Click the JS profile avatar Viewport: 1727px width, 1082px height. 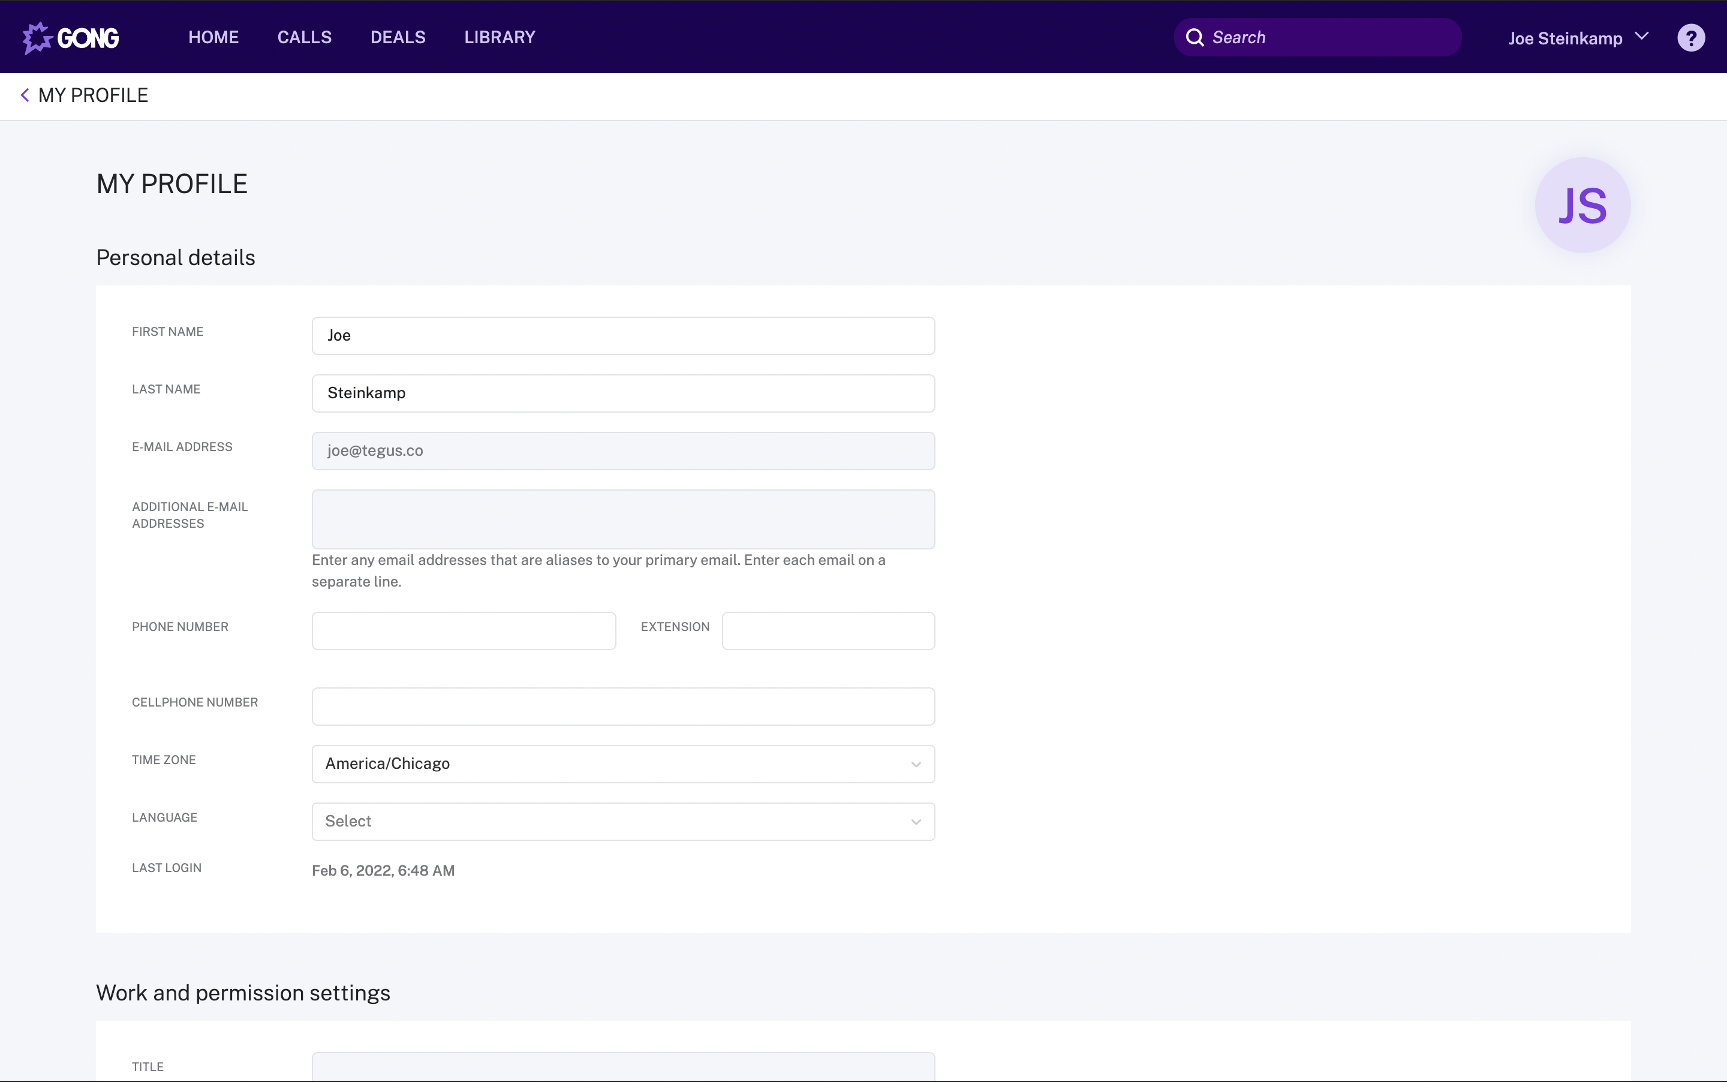point(1582,205)
